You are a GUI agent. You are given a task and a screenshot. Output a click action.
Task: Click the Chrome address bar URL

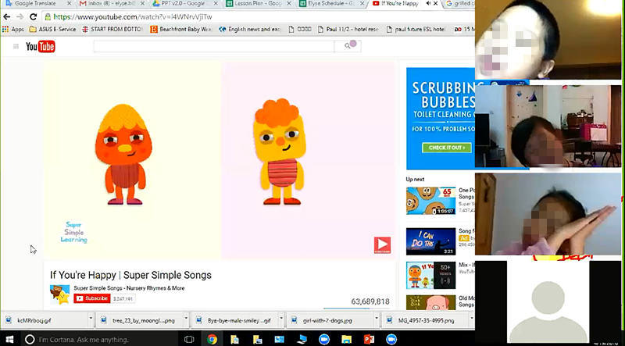coord(133,16)
